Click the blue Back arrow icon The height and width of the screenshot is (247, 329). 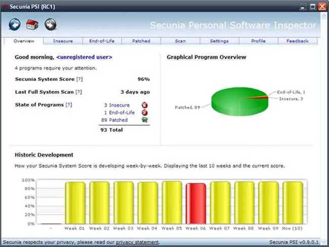tap(15, 25)
